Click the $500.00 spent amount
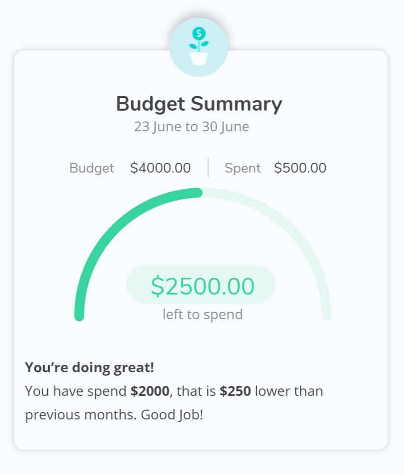 (300, 168)
